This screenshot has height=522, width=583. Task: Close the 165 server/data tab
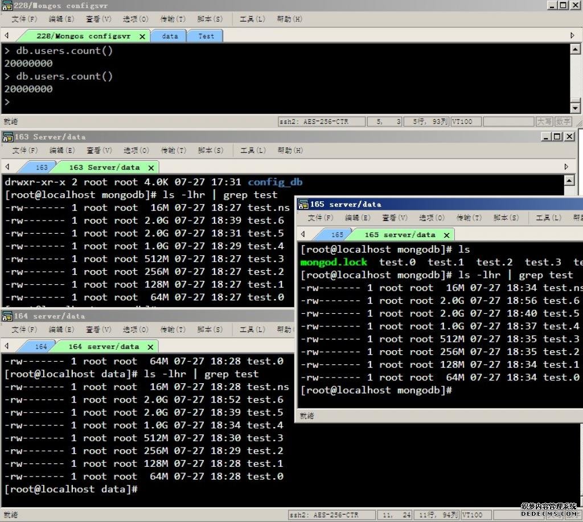[446, 235]
